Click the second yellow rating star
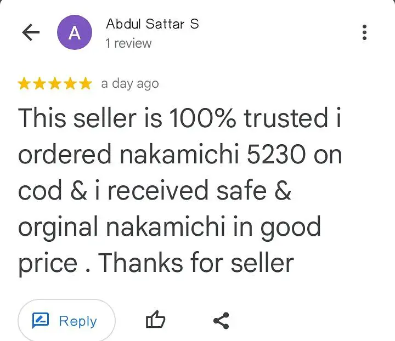Image resolution: width=395 pixels, height=341 pixels. coord(39,84)
